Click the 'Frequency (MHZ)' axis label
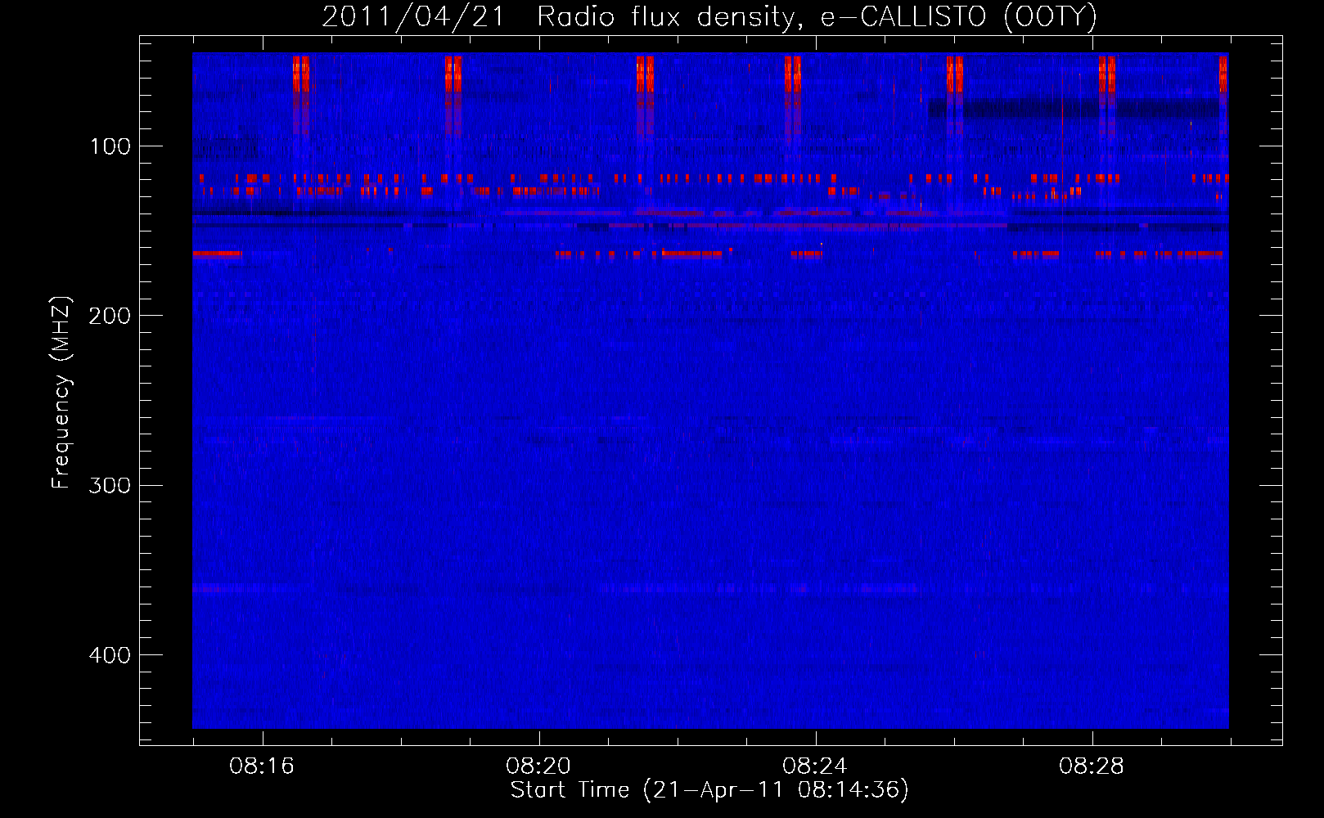This screenshot has height=818, width=1324. coord(61,393)
